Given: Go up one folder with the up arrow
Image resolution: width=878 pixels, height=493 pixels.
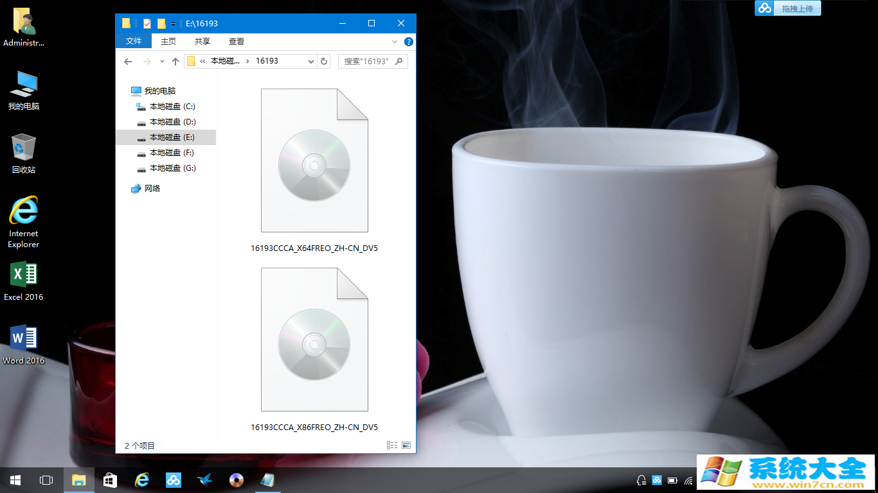Looking at the screenshot, I should click(175, 62).
